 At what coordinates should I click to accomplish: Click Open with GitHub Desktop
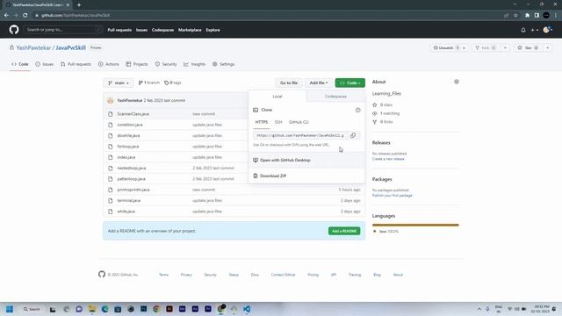306,160
